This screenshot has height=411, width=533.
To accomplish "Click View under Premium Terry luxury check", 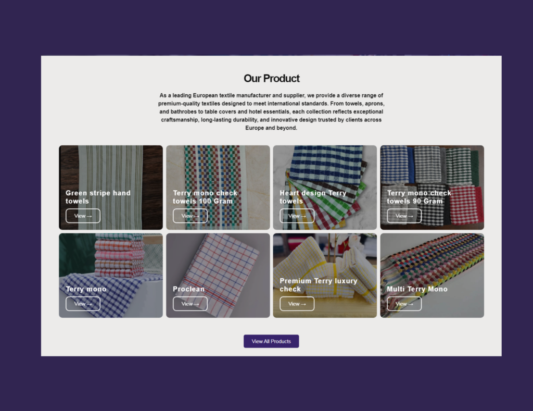I will pos(297,304).
